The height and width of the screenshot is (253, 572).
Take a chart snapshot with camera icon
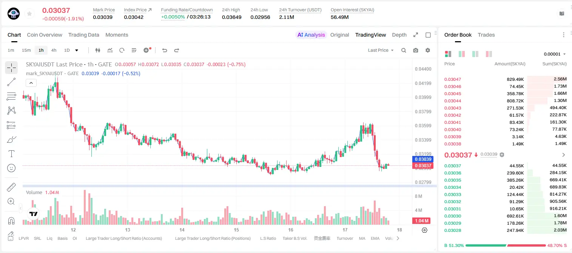tap(416, 50)
